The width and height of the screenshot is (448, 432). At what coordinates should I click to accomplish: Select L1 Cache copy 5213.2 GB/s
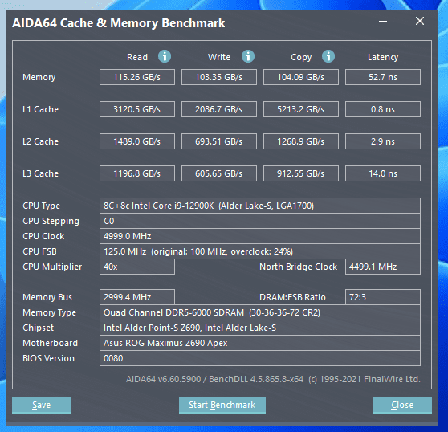(301, 109)
